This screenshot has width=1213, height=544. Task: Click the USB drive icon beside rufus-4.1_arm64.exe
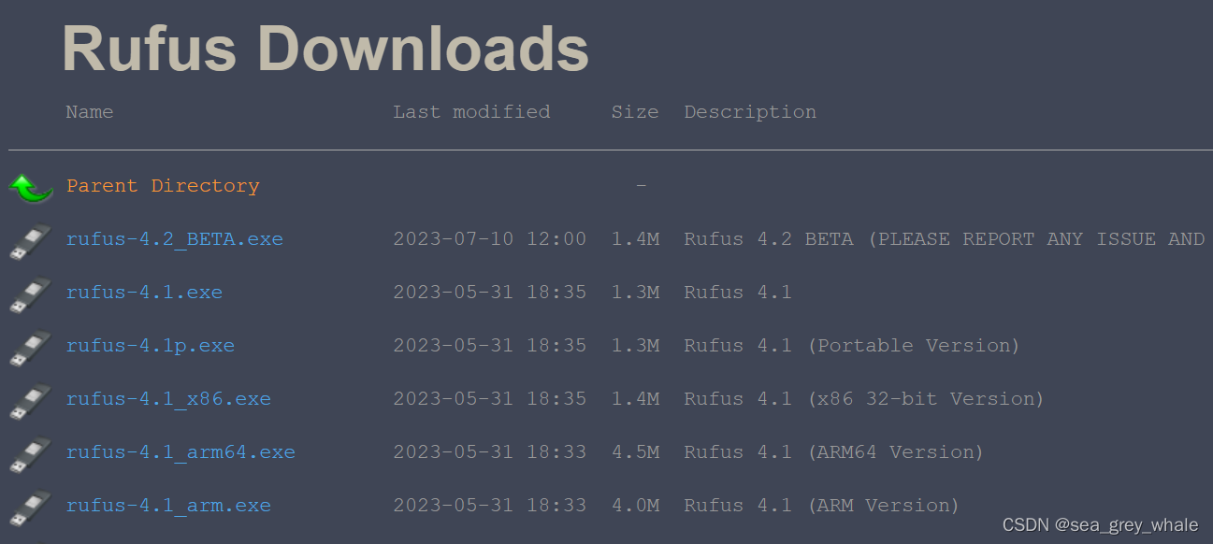[28, 452]
